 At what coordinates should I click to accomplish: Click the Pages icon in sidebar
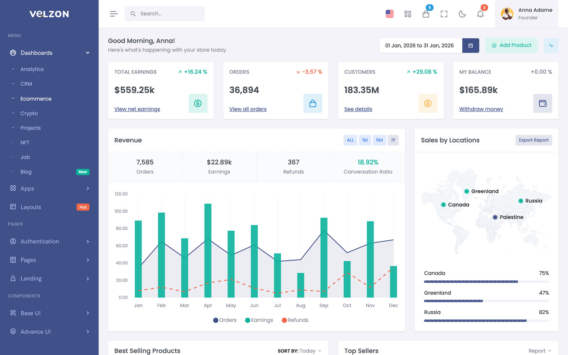13,260
